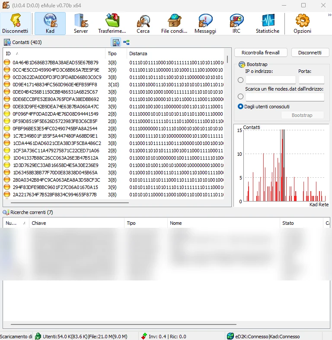Click Inv: 0.4 | Ric: 0.0 status text

[x=167, y=336]
